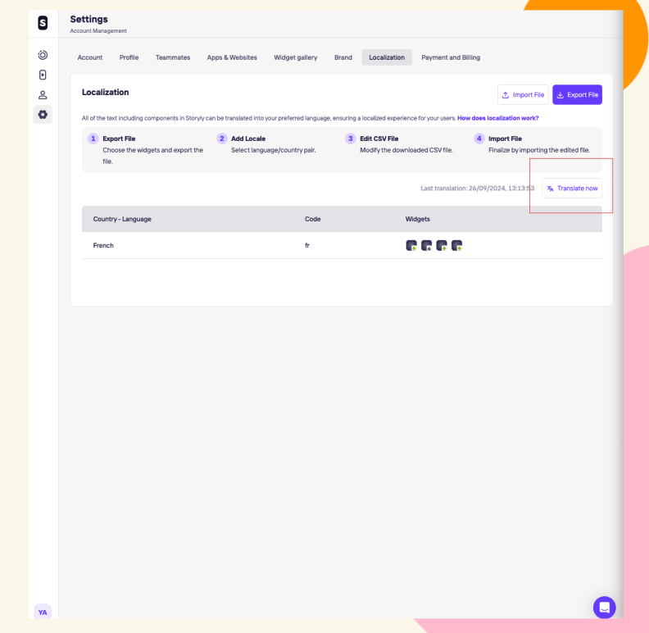Click the second French widget icon

(426, 245)
